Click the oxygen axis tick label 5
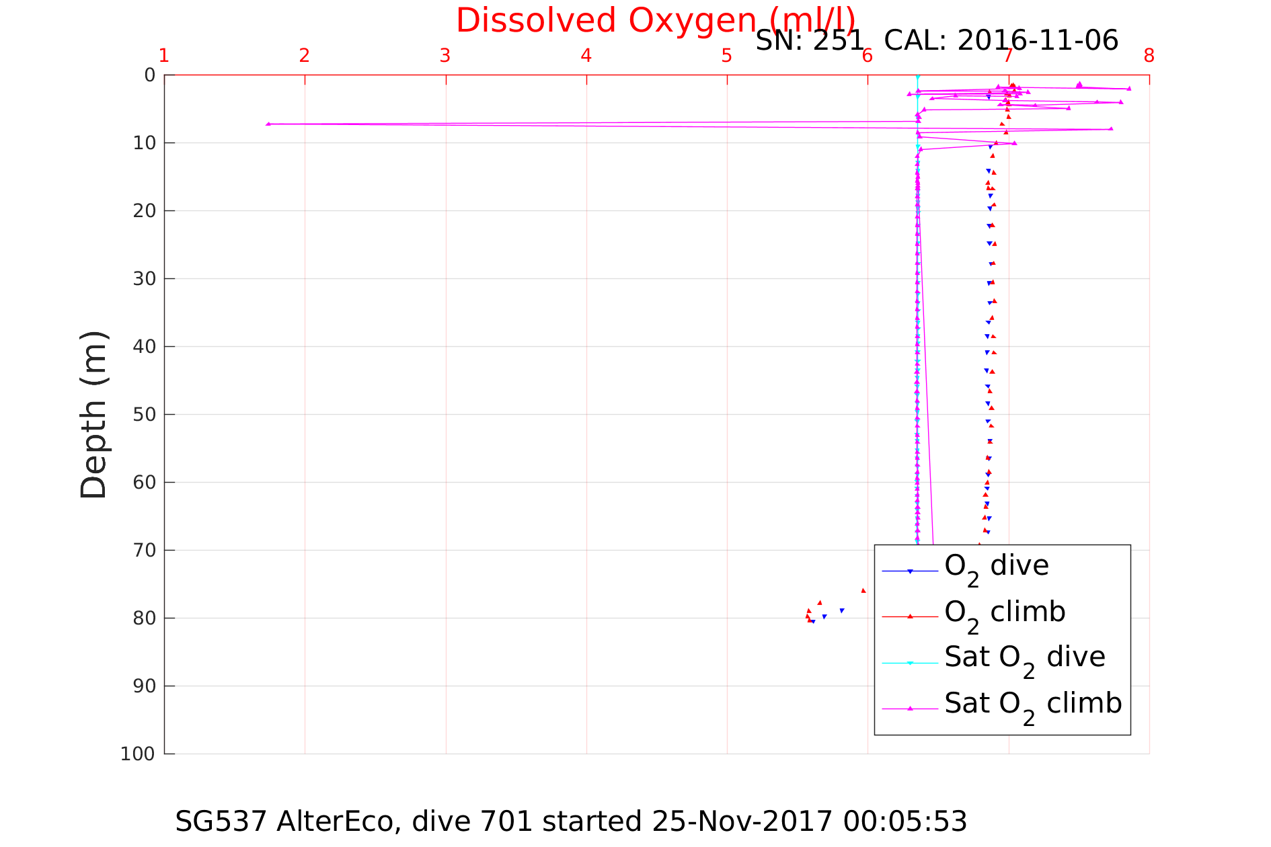Image resolution: width=1271 pixels, height=847 pixels. [x=727, y=56]
